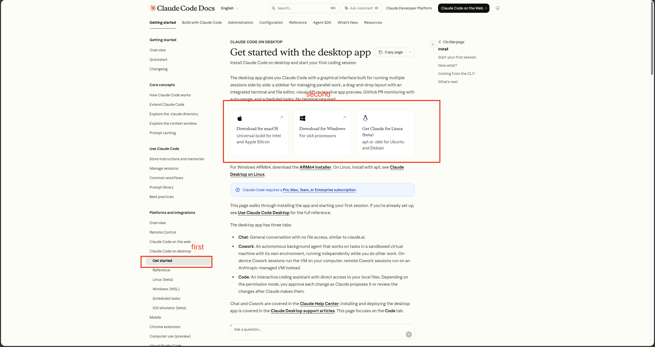Select Get started under Claude Code on desktop
The image size is (655, 347).
178,261
